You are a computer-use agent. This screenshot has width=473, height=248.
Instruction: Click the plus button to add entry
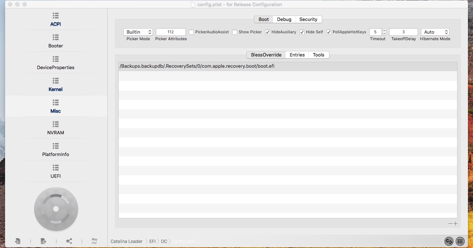[456, 224]
